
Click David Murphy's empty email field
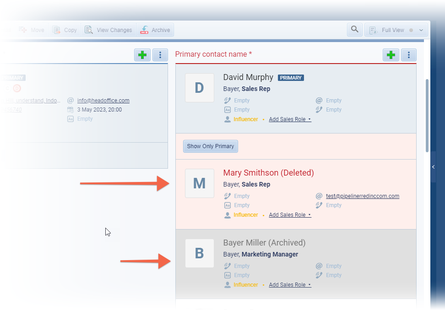333,101
